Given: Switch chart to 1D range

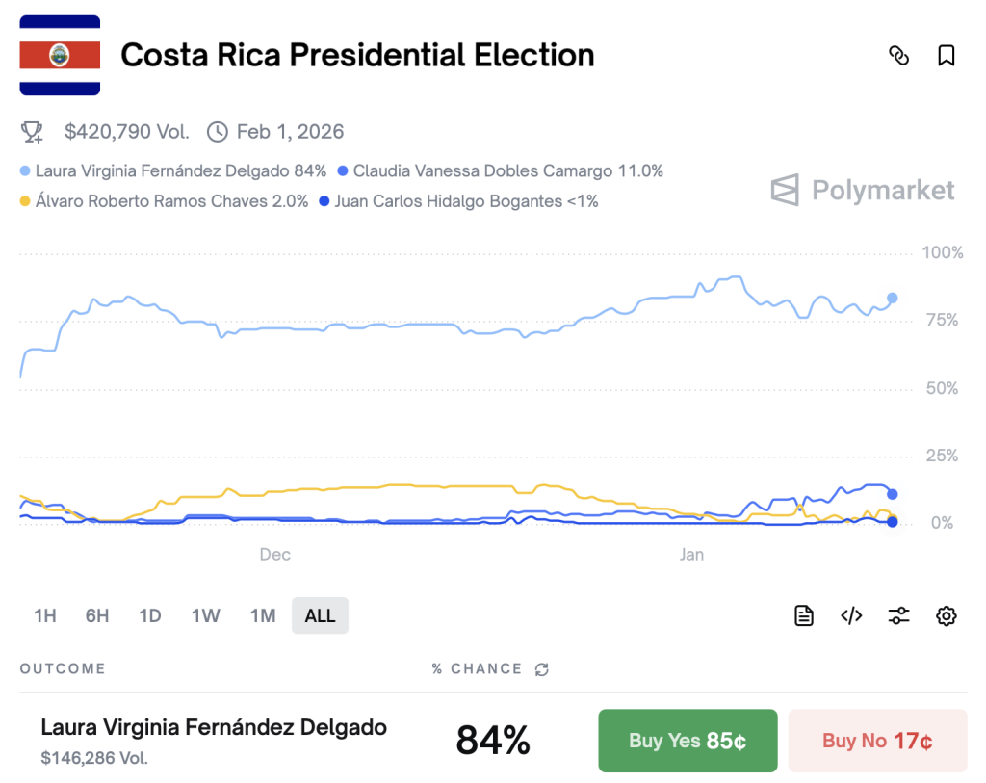Looking at the screenshot, I should pyautogui.click(x=149, y=616).
